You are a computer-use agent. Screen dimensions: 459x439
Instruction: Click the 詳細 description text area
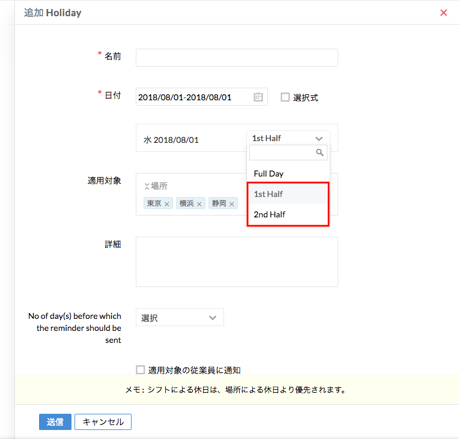point(237,262)
